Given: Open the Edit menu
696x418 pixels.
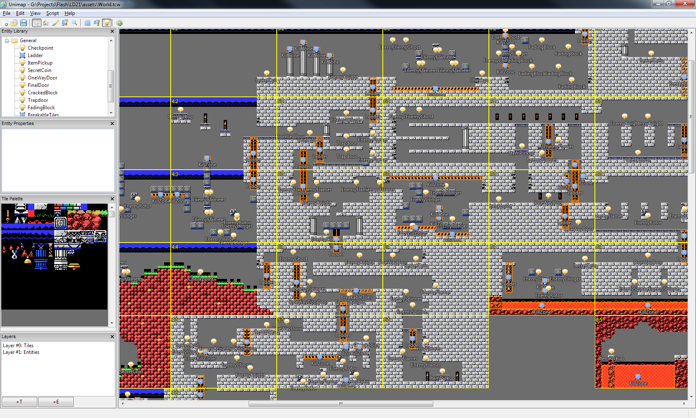Looking at the screenshot, I should click(20, 13).
